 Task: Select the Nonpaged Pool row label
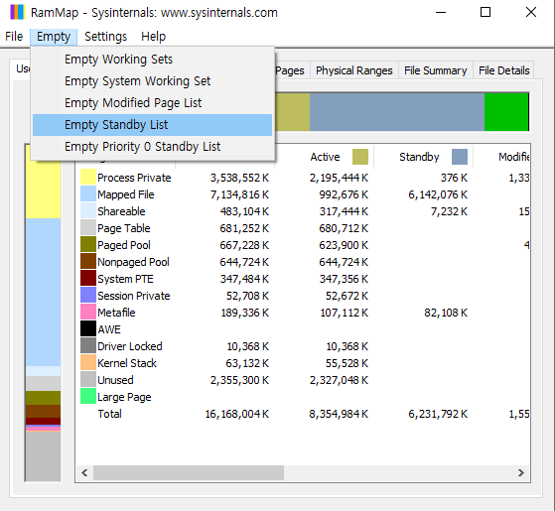pos(133,262)
